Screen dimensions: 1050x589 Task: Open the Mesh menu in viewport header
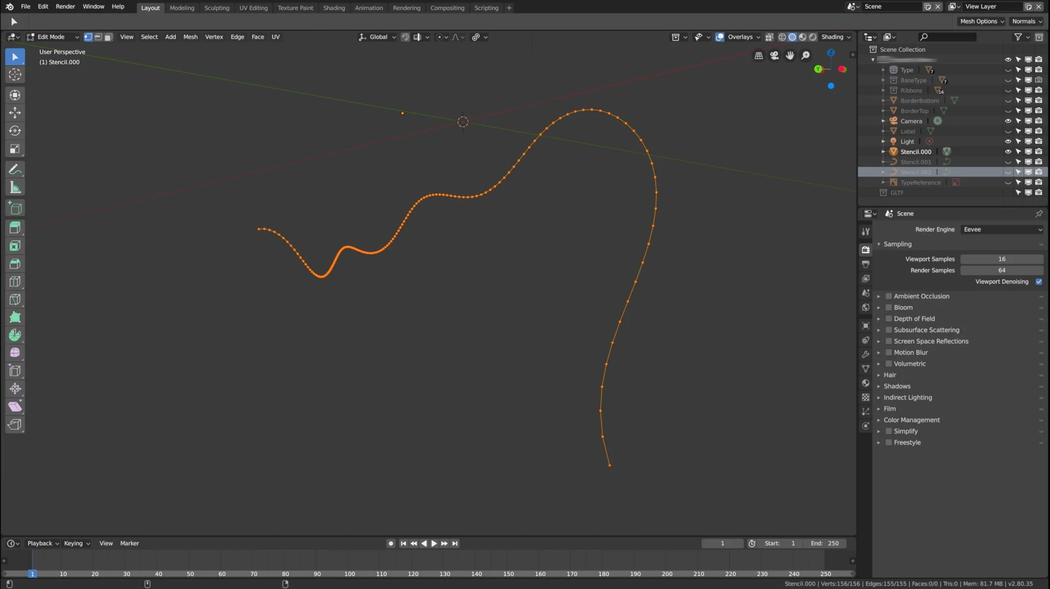191,37
